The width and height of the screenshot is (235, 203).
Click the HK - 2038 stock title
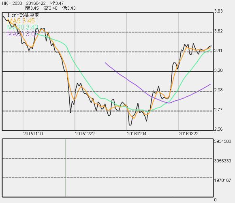12,3
